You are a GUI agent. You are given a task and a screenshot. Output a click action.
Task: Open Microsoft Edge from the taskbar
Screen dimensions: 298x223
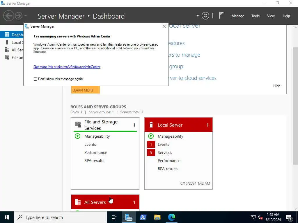tap(172, 217)
